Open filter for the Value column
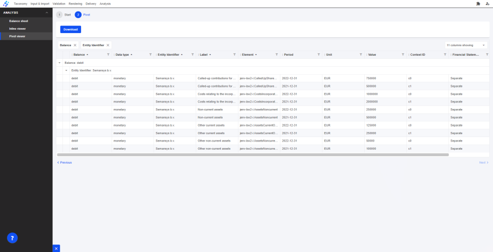493x252 pixels. (402, 54)
